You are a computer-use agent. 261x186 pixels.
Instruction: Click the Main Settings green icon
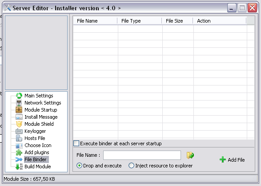[x=19, y=96]
